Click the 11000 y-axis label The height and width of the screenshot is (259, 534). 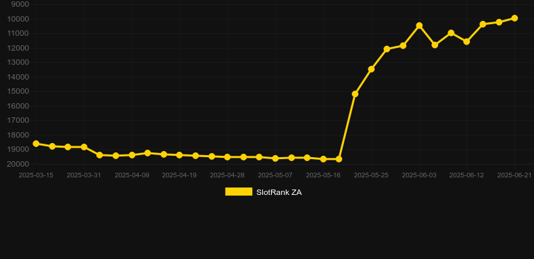click(x=18, y=33)
